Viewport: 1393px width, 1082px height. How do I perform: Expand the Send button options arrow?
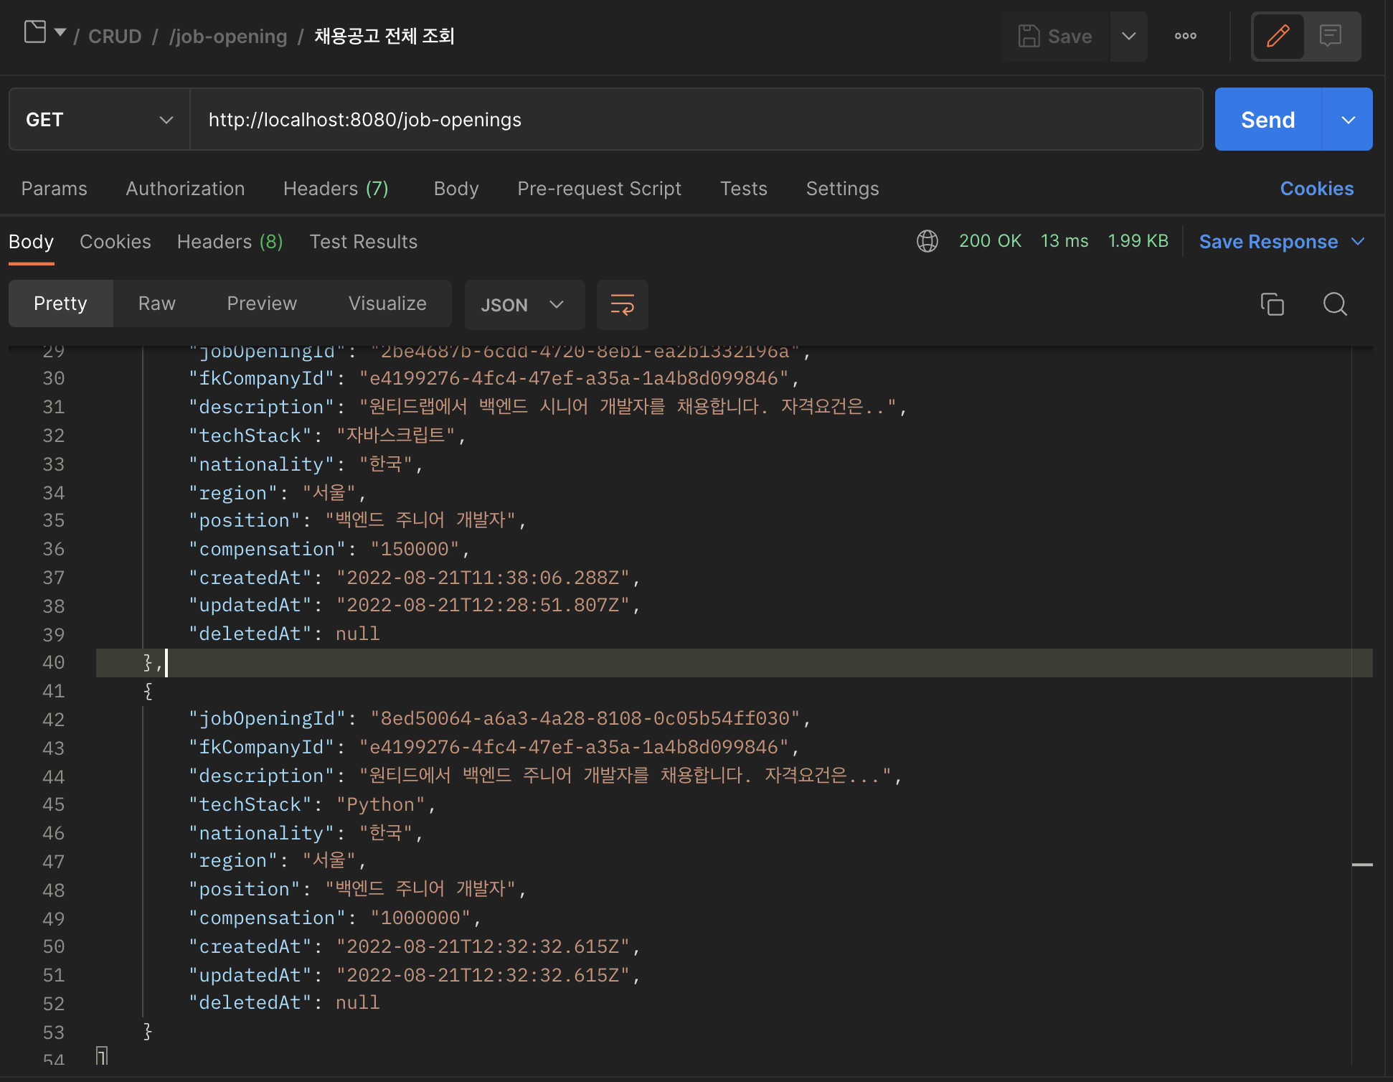pos(1349,119)
